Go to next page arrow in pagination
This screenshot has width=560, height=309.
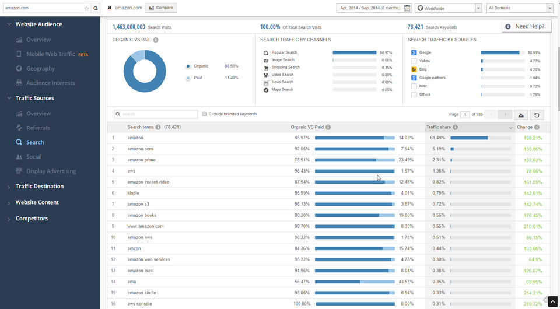point(505,114)
